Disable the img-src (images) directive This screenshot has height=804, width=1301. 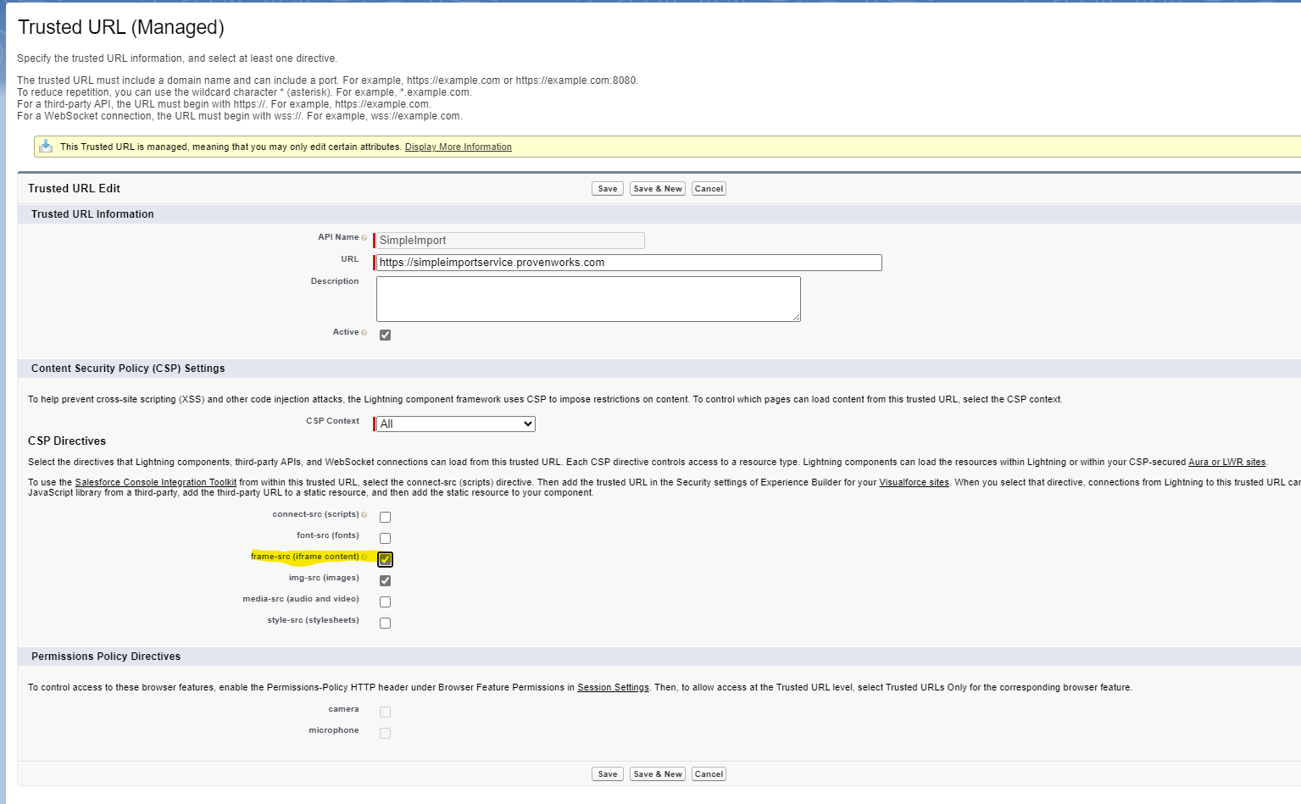point(385,580)
